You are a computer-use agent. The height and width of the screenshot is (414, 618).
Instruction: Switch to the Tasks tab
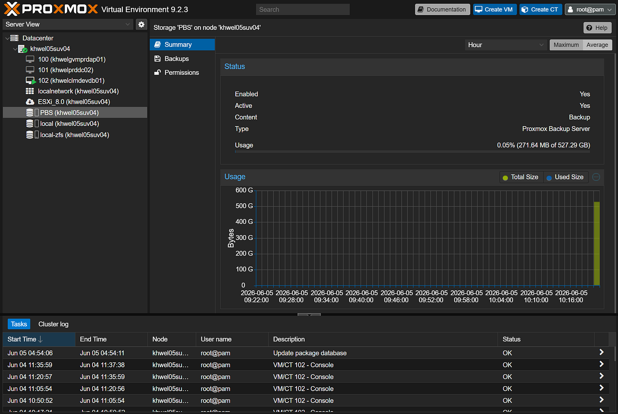(19, 324)
